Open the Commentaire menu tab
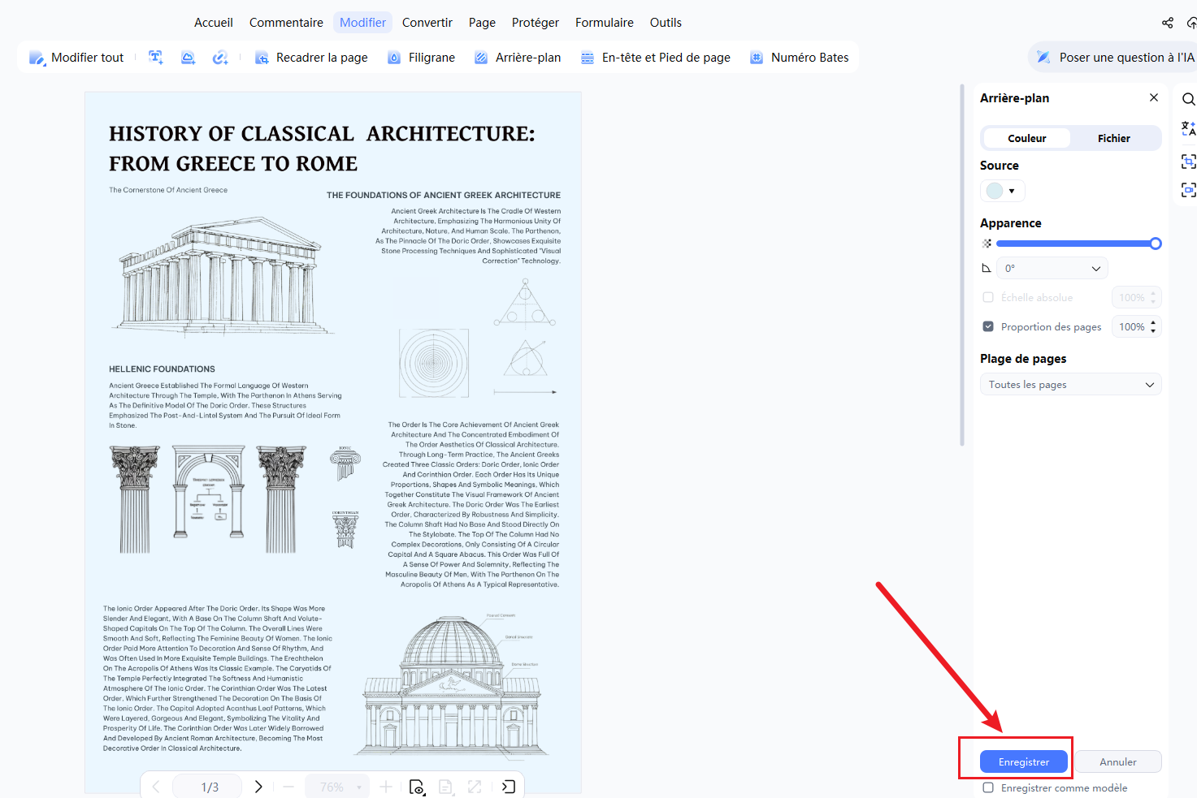 pos(286,23)
